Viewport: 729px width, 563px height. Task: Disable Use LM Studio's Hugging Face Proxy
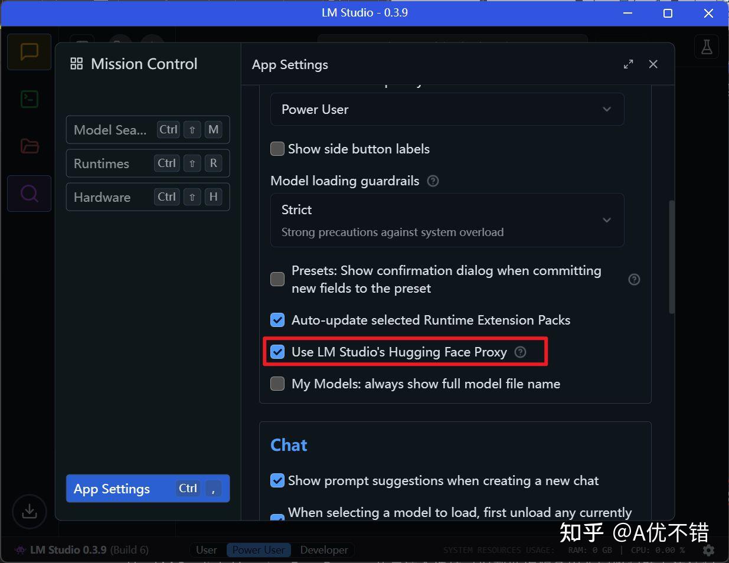[x=277, y=352]
